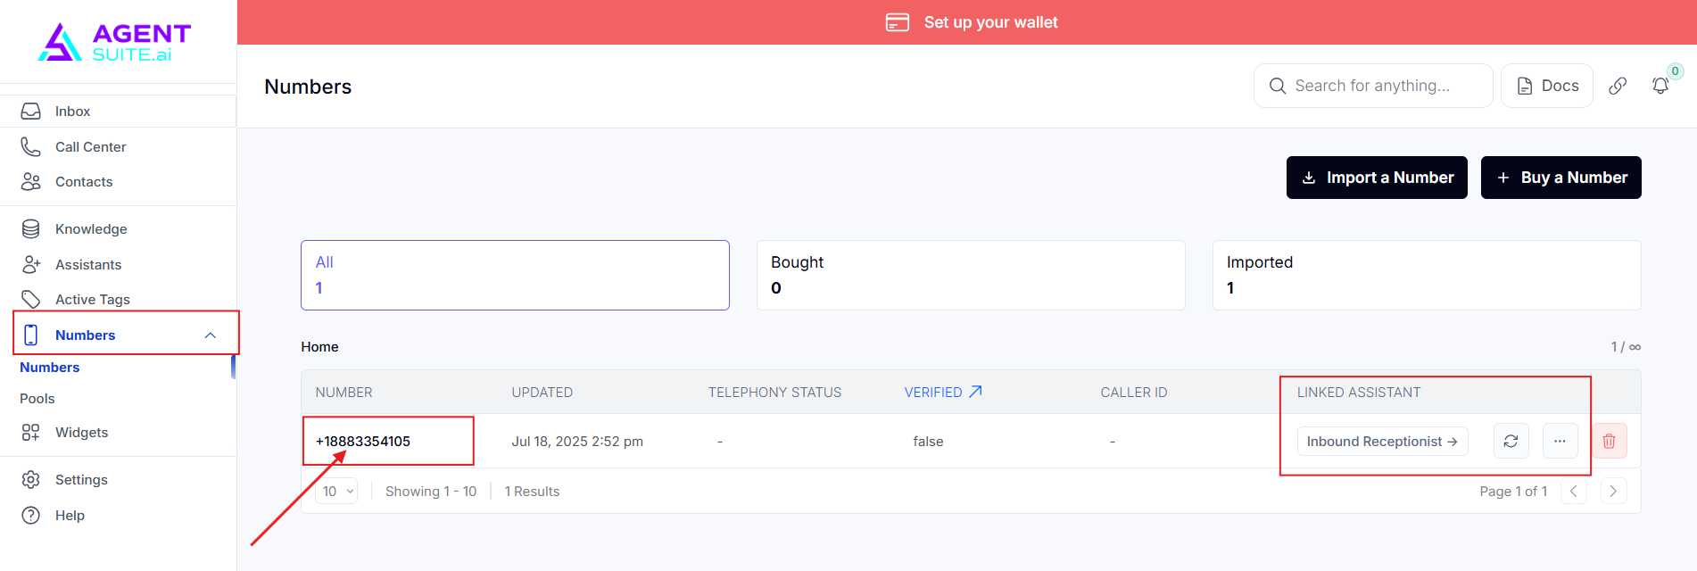Open the three-dot more options menu
Viewport: 1697px width, 571px height.
coord(1560,441)
